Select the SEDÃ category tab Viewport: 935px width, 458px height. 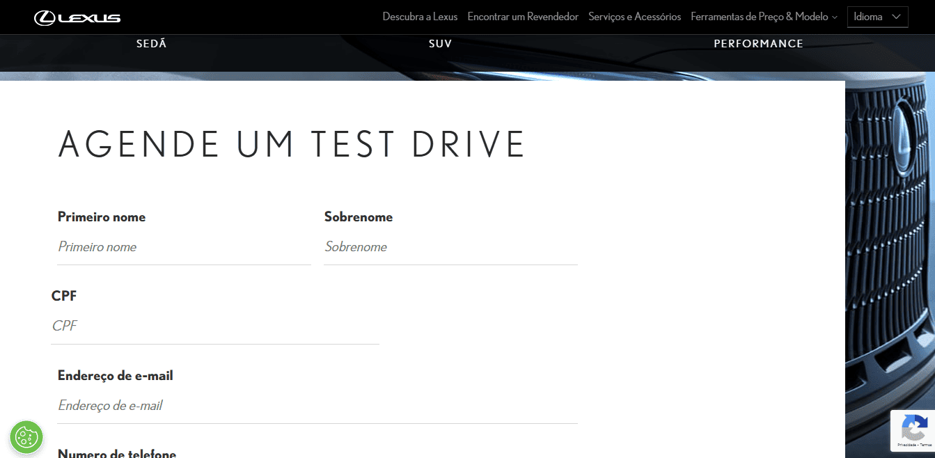click(151, 44)
